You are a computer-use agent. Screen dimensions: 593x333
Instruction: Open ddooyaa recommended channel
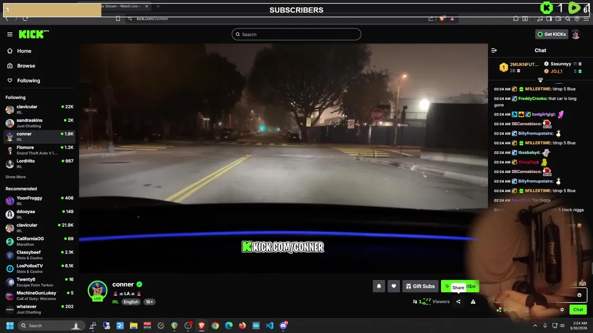(x=39, y=214)
